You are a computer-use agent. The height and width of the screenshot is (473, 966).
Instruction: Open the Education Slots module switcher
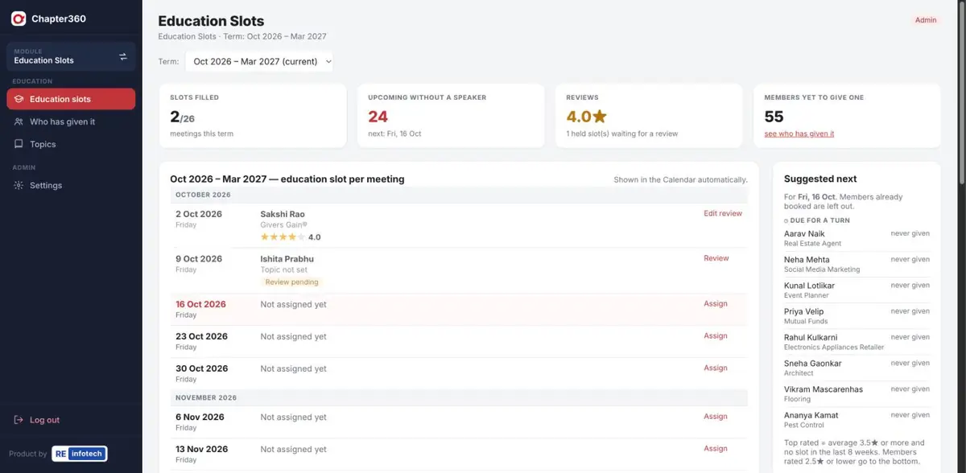click(71, 56)
